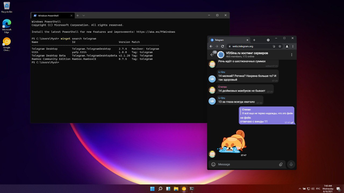Open clock and calendar flyout

click(x=328, y=189)
